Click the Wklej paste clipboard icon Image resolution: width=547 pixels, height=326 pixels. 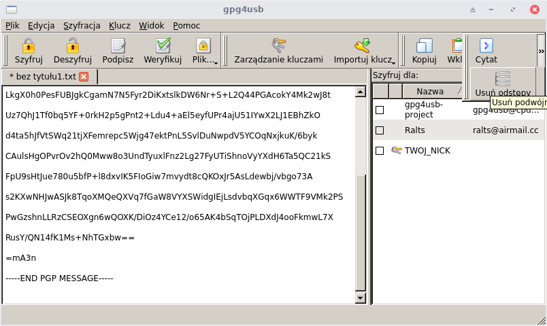point(457,46)
